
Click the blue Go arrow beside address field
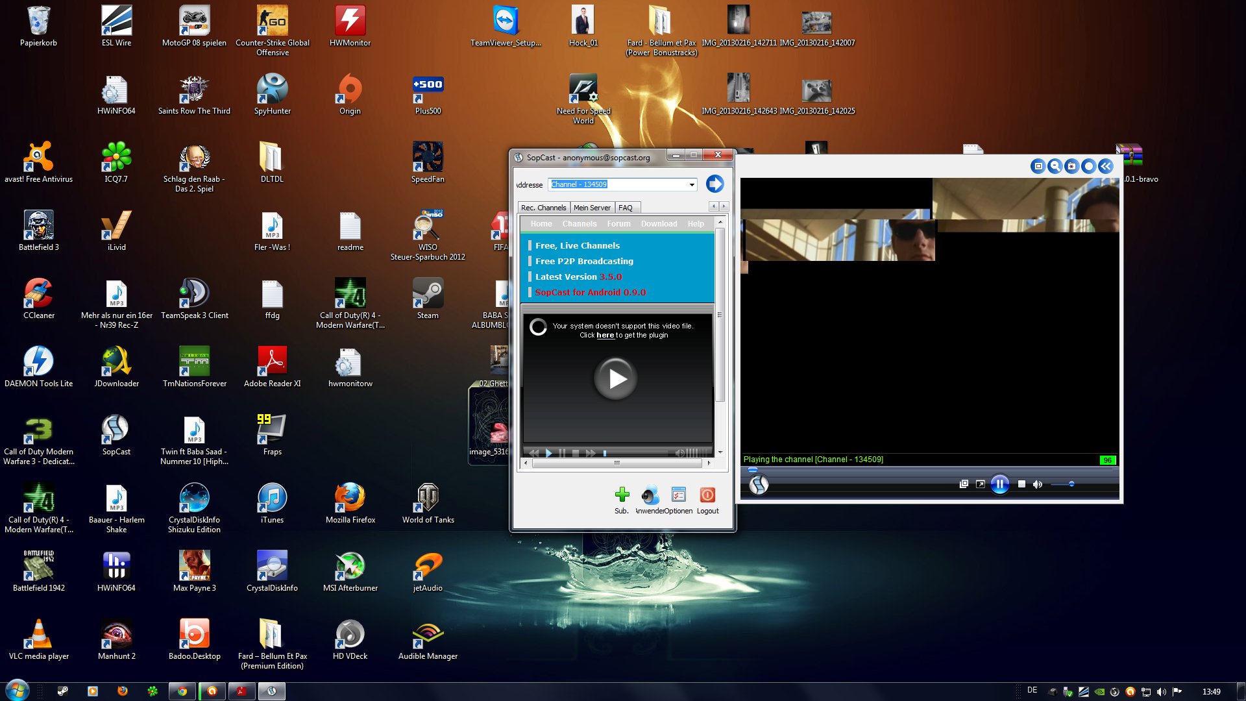click(715, 184)
